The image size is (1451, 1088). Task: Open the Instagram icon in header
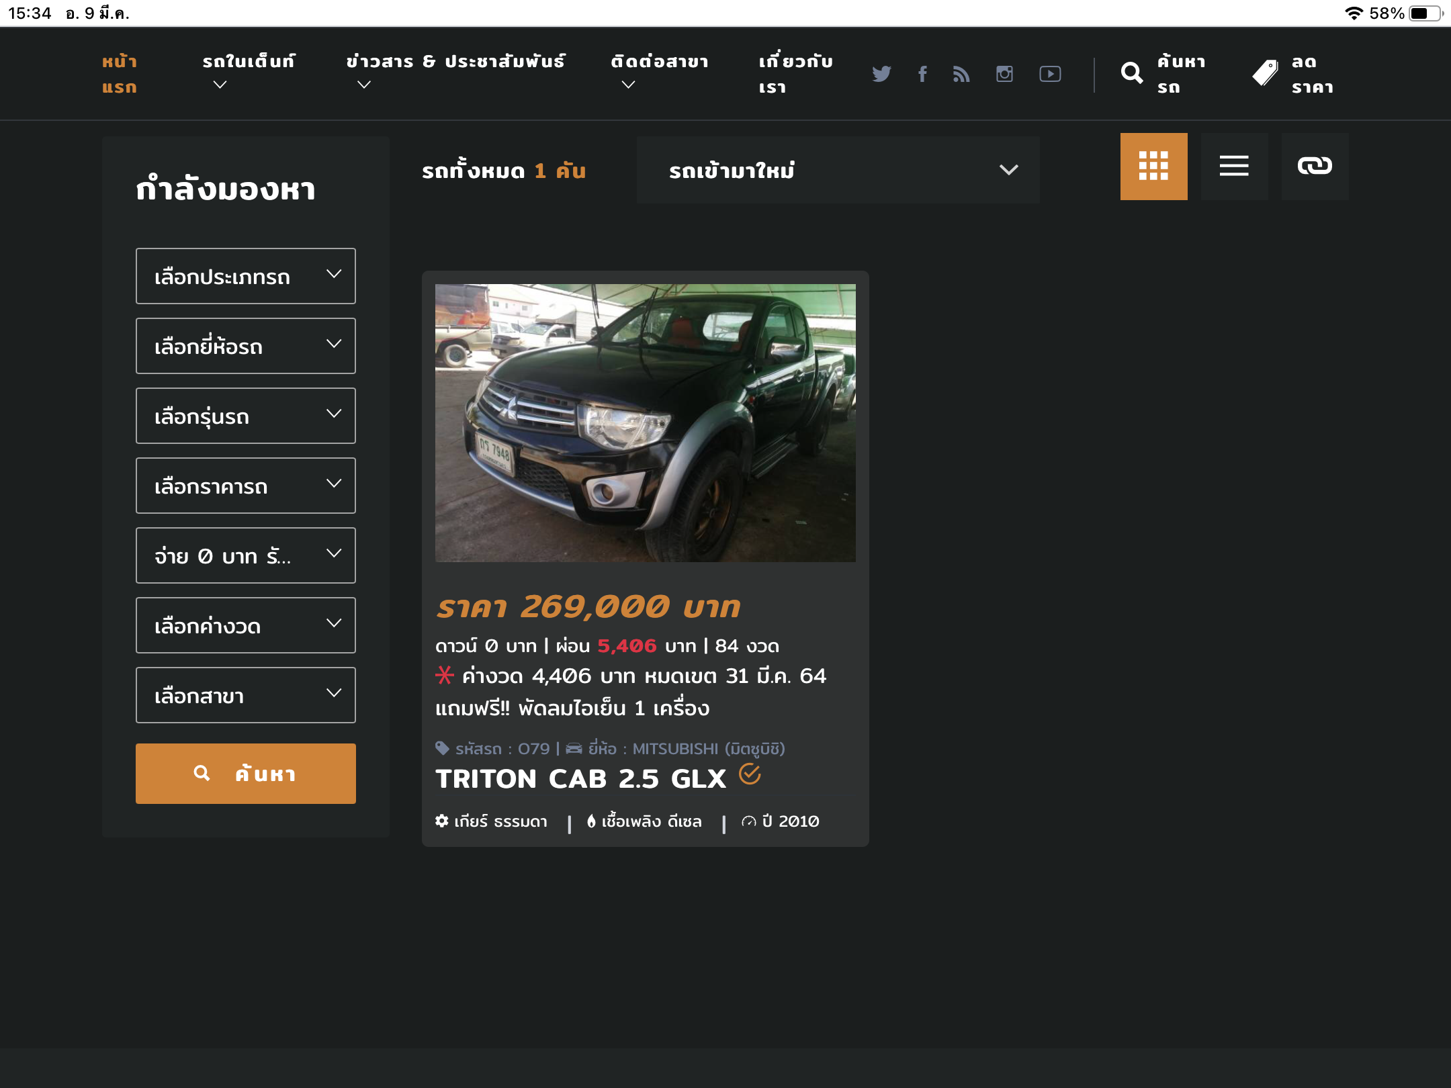[x=1004, y=74]
